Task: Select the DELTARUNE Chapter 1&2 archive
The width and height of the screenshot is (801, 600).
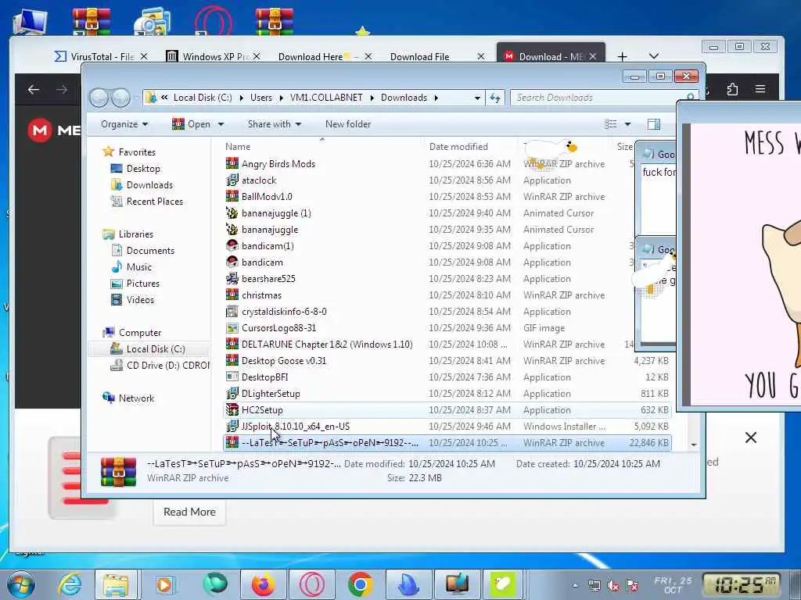Action: pos(327,344)
